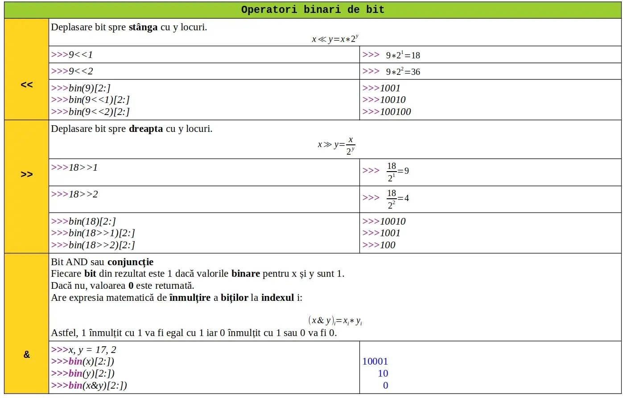Image resolution: width=623 pixels, height=398 pixels.
Task: Click the formula 'x ≫ y = x/2^y'
Action: (x=337, y=145)
